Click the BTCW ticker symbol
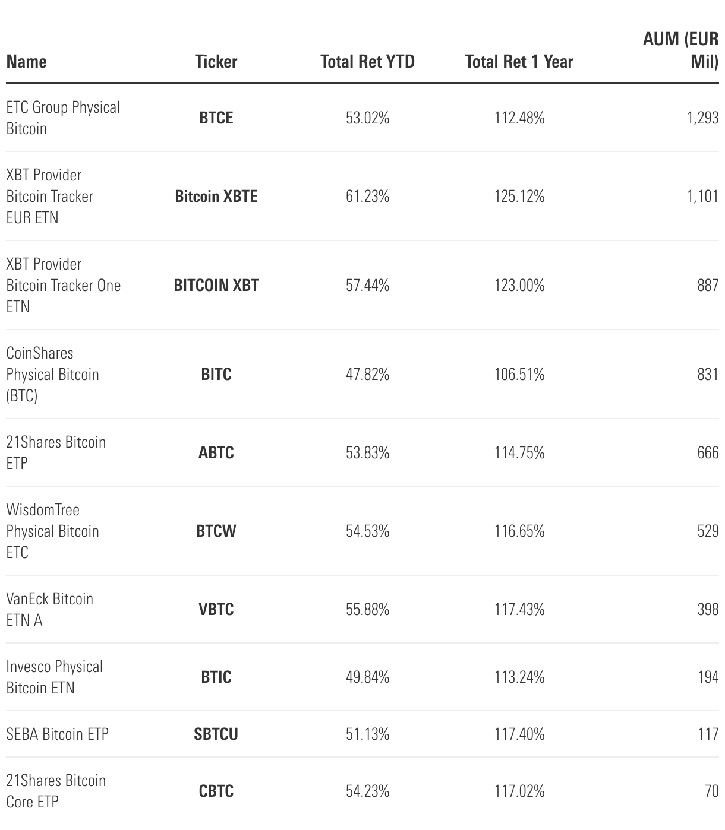 coord(216,531)
